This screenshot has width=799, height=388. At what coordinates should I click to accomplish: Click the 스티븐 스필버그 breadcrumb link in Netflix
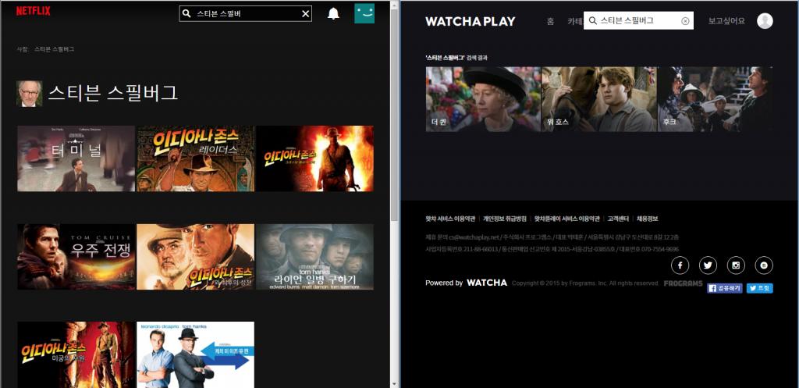[x=54, y=49]
